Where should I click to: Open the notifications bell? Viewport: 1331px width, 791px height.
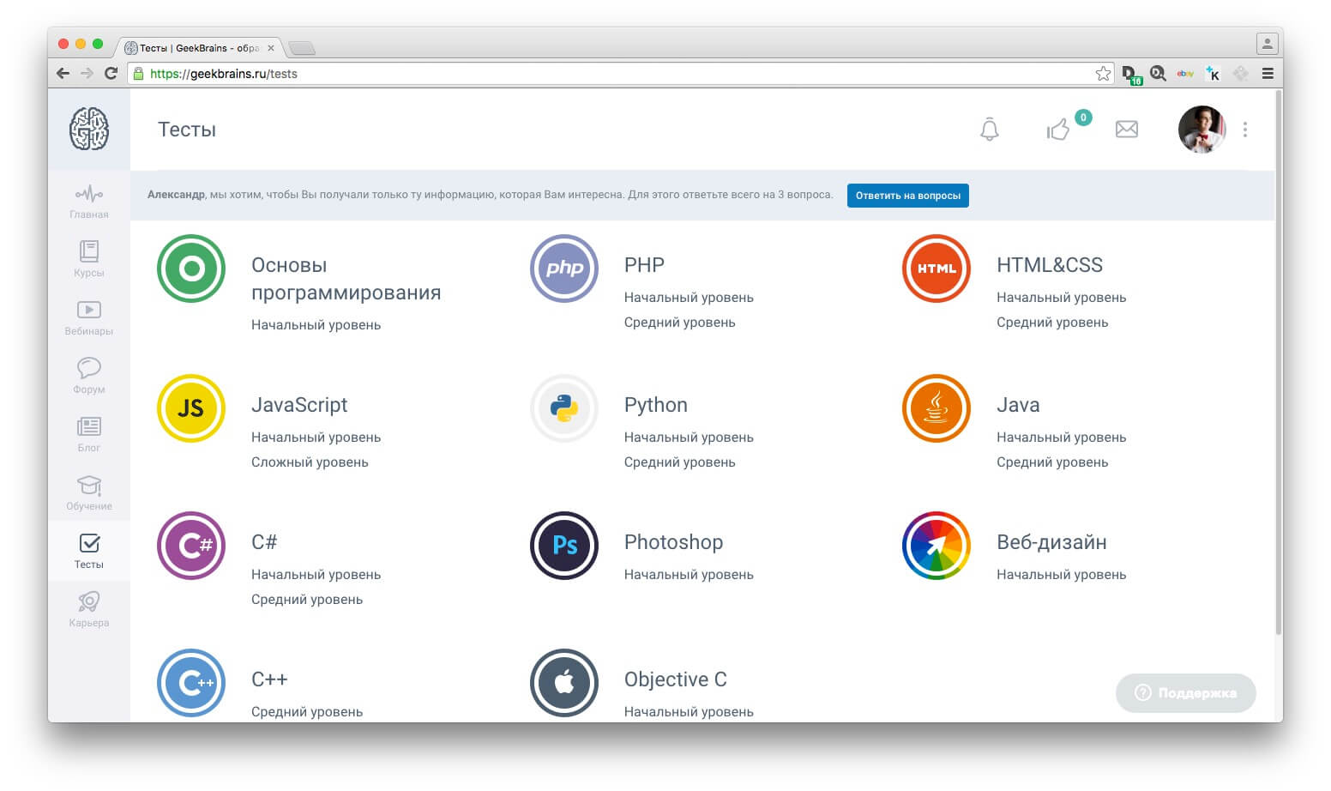pos(990,130)
